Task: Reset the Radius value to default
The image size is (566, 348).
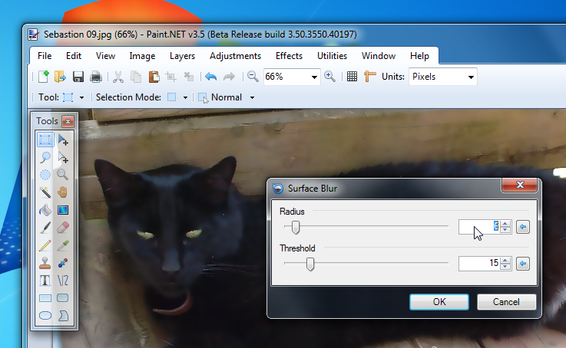Action: coord(523,227)
